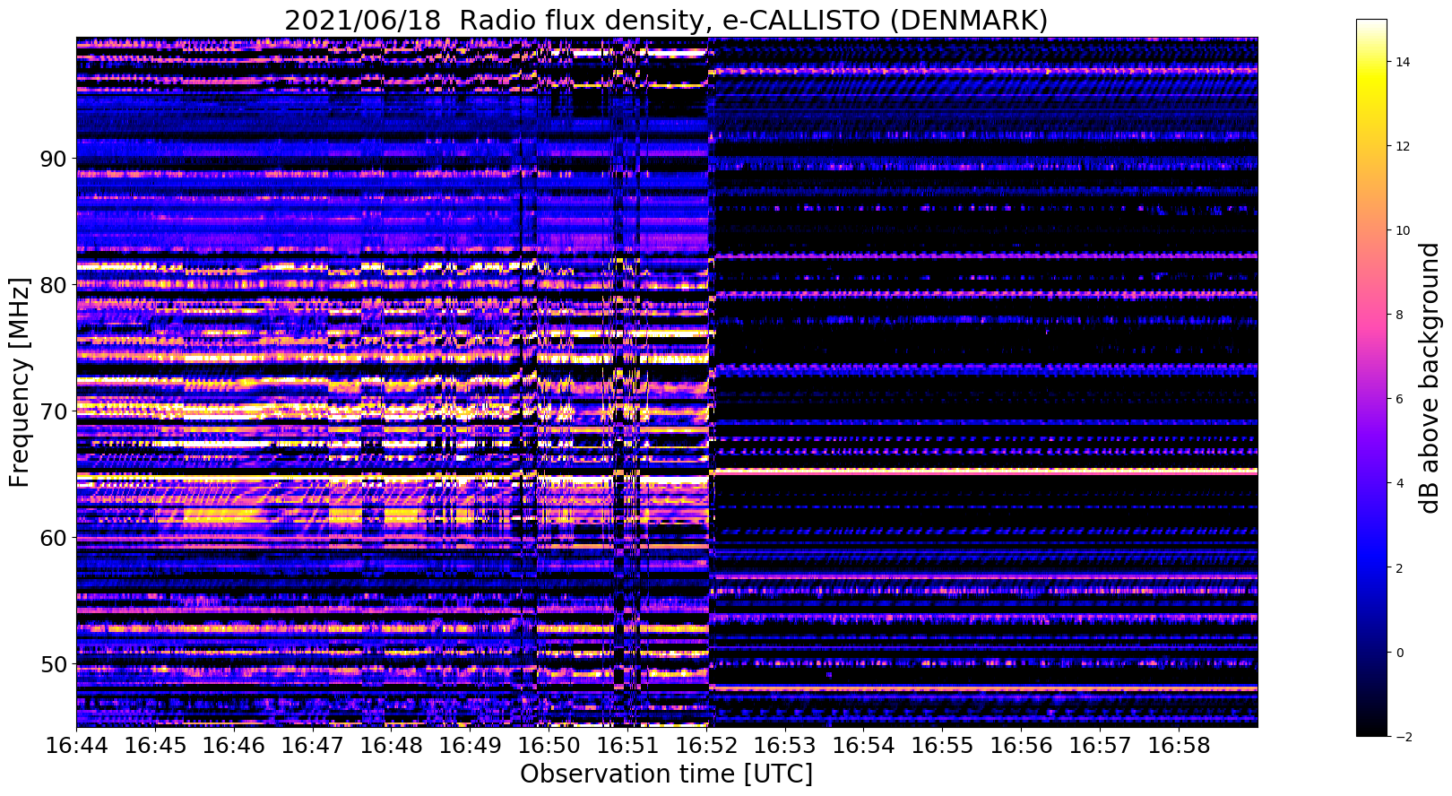Click the 16:48 time tick label
1452x796 pixels.
click(x=392, y=746)
